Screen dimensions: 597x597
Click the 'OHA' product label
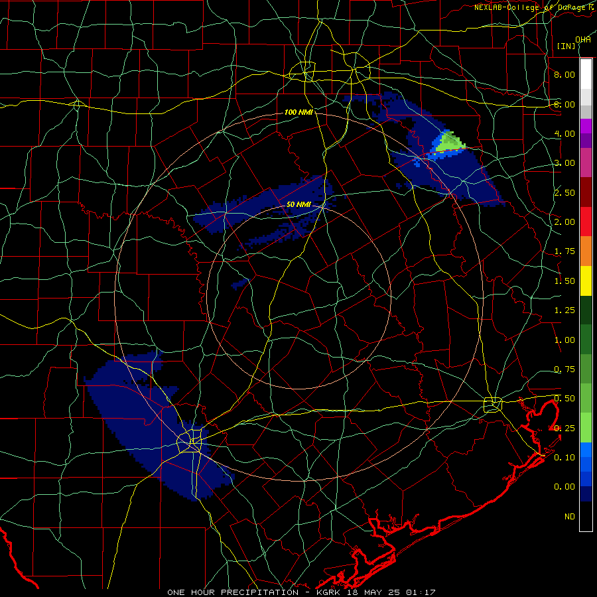[x=583, y=39]
